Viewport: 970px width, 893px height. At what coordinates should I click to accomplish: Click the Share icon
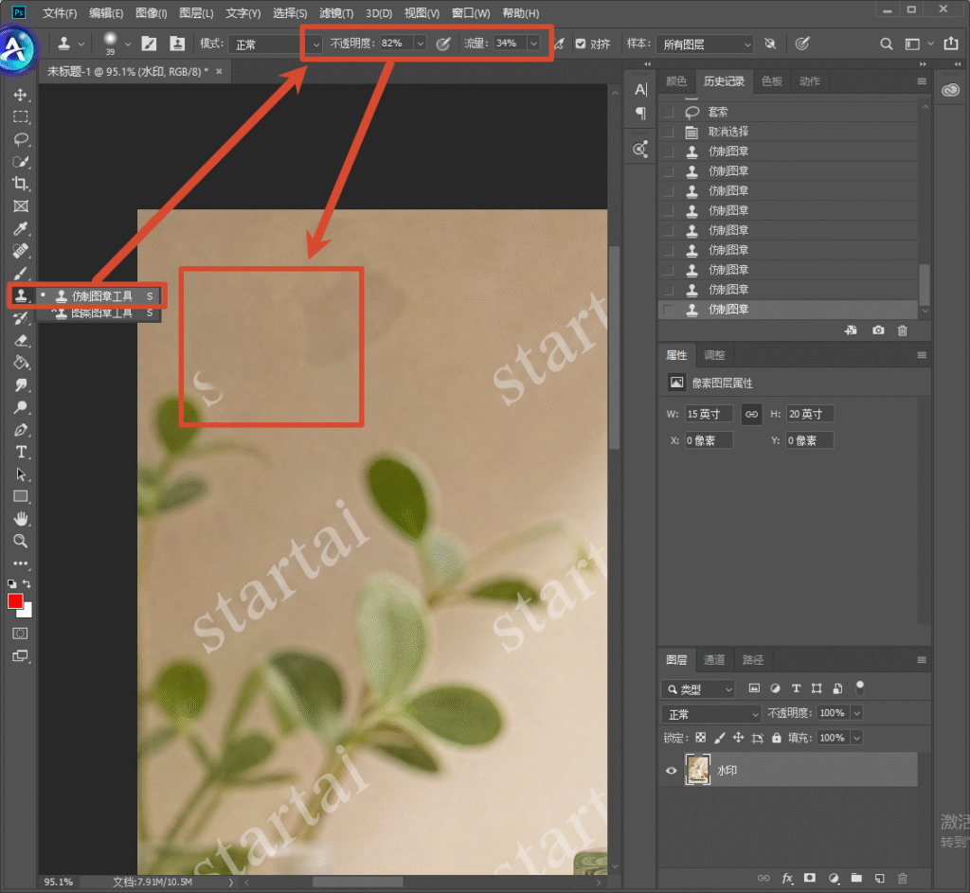951,44
